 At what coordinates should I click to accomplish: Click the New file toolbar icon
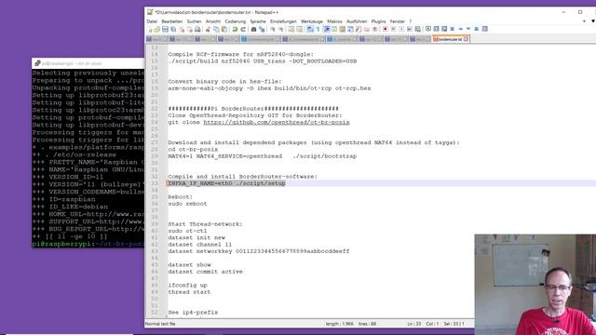coord(151,29)
